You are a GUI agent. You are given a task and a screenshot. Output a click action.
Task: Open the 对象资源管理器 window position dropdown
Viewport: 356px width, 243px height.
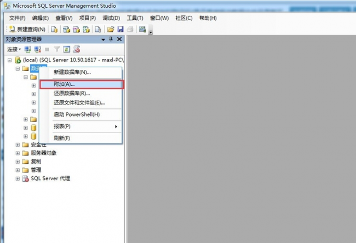tap(104, 39)
